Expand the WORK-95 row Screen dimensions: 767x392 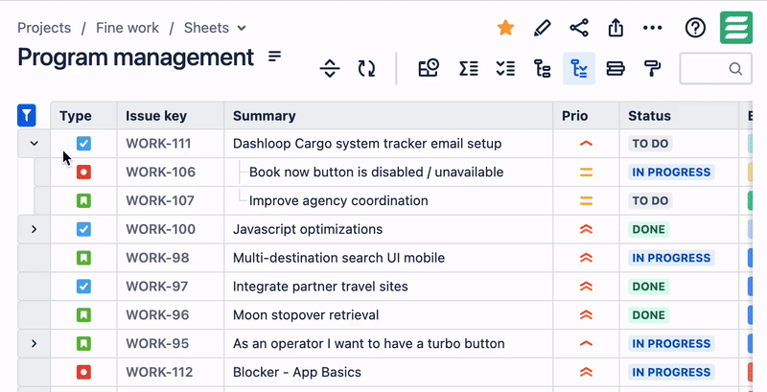35,343
